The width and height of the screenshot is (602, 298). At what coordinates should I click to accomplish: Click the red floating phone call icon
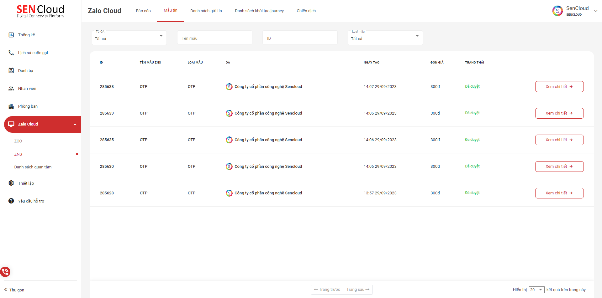coord(5,271)
